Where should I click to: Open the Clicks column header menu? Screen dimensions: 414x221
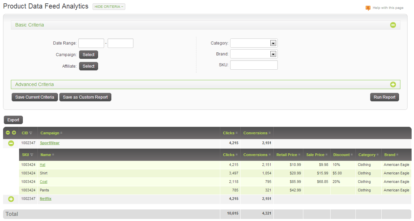click(236, 133)
